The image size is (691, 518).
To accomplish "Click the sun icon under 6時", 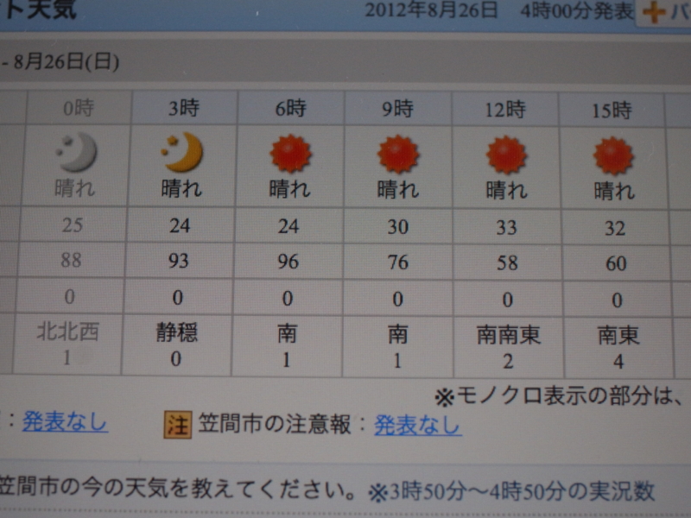I will coord(290,154).
